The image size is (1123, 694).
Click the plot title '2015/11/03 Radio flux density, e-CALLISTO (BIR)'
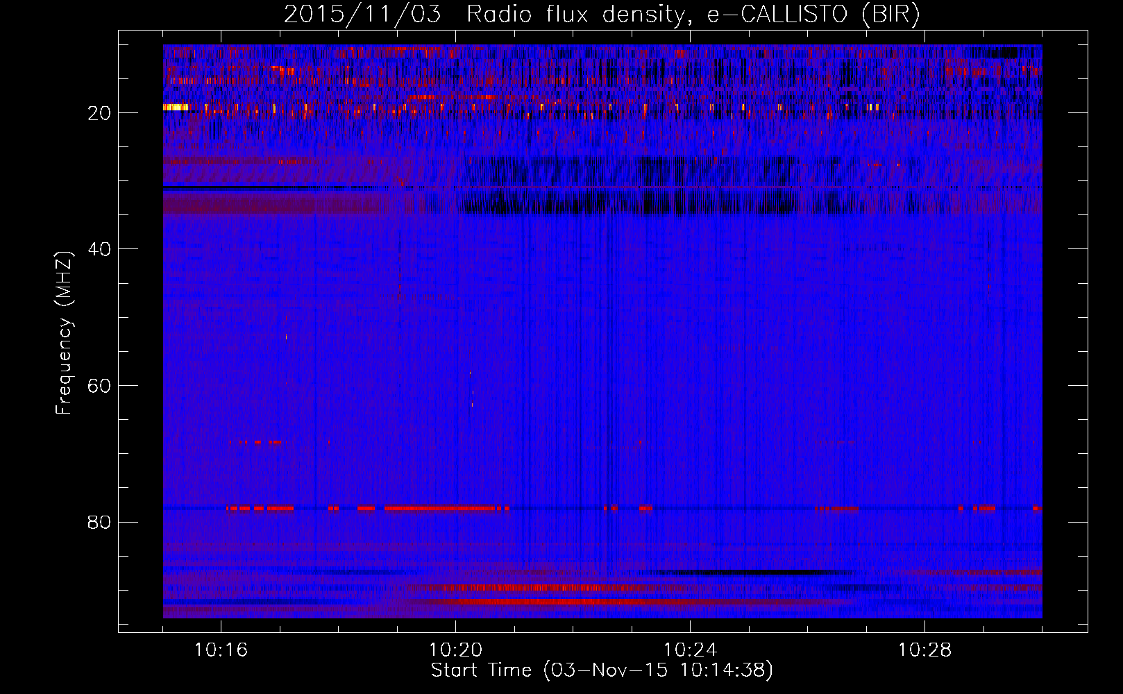tap(602, 15)
